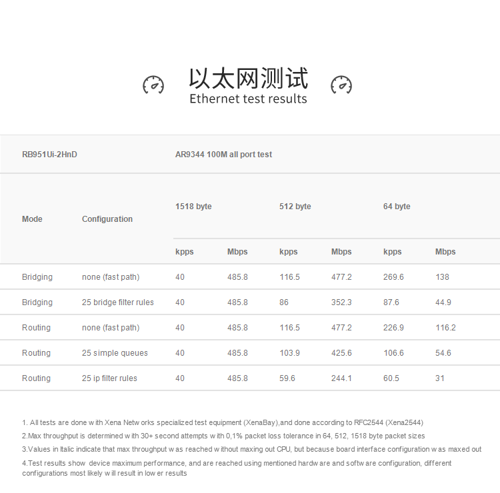Click the kpps header under 1518 byte
The image size is (500, 493).
184,252
